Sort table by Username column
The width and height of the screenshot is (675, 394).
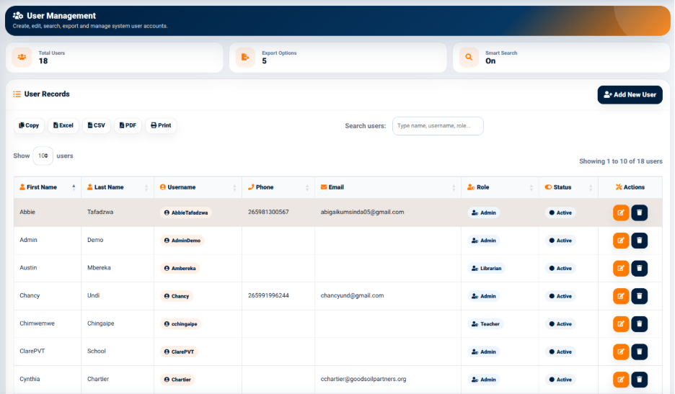(198, 187)
